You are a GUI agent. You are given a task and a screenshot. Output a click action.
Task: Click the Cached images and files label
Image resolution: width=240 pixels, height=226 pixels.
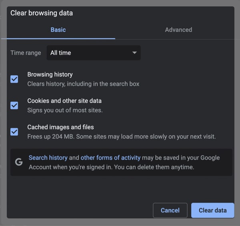(61, 127)
